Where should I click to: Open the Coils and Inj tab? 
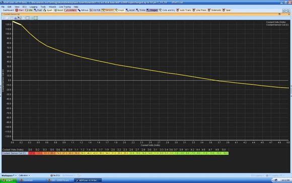167,10
